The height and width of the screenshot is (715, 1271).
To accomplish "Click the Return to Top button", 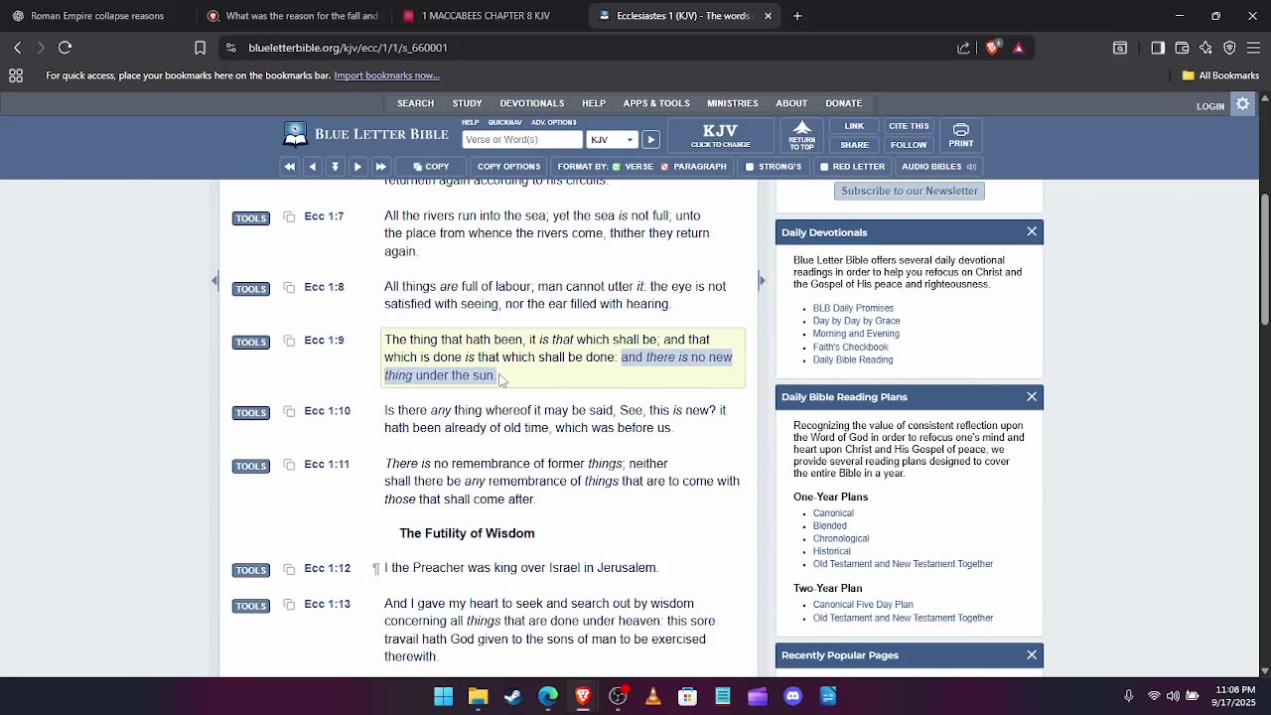I will tap(802, 135).
